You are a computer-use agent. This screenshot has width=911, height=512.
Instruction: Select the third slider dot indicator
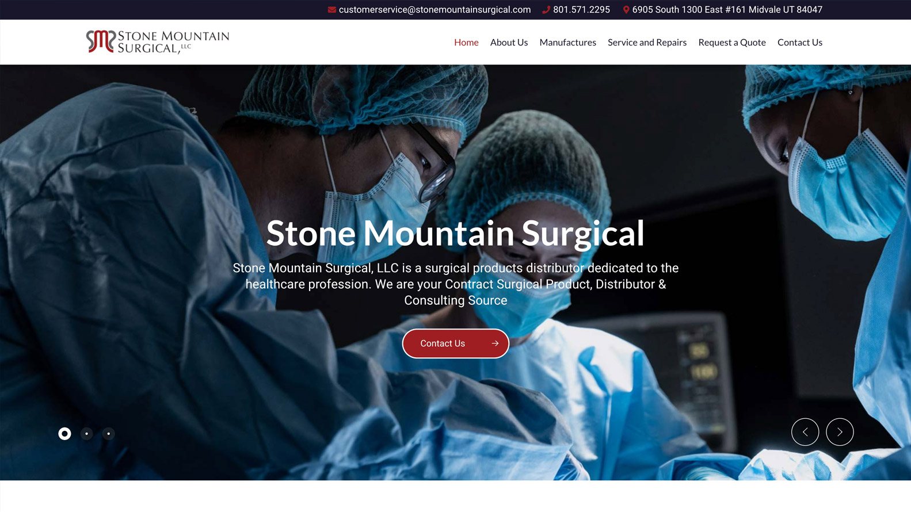coord(108,434)
